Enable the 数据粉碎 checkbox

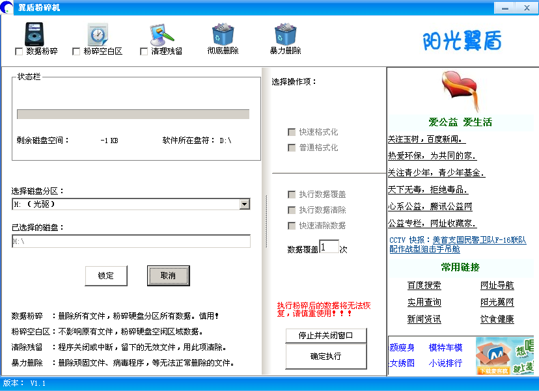(x=19, y=51)
